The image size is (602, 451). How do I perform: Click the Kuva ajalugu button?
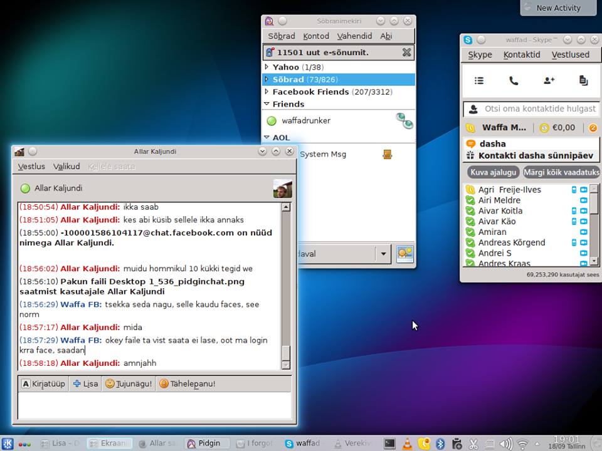[494, 172]
